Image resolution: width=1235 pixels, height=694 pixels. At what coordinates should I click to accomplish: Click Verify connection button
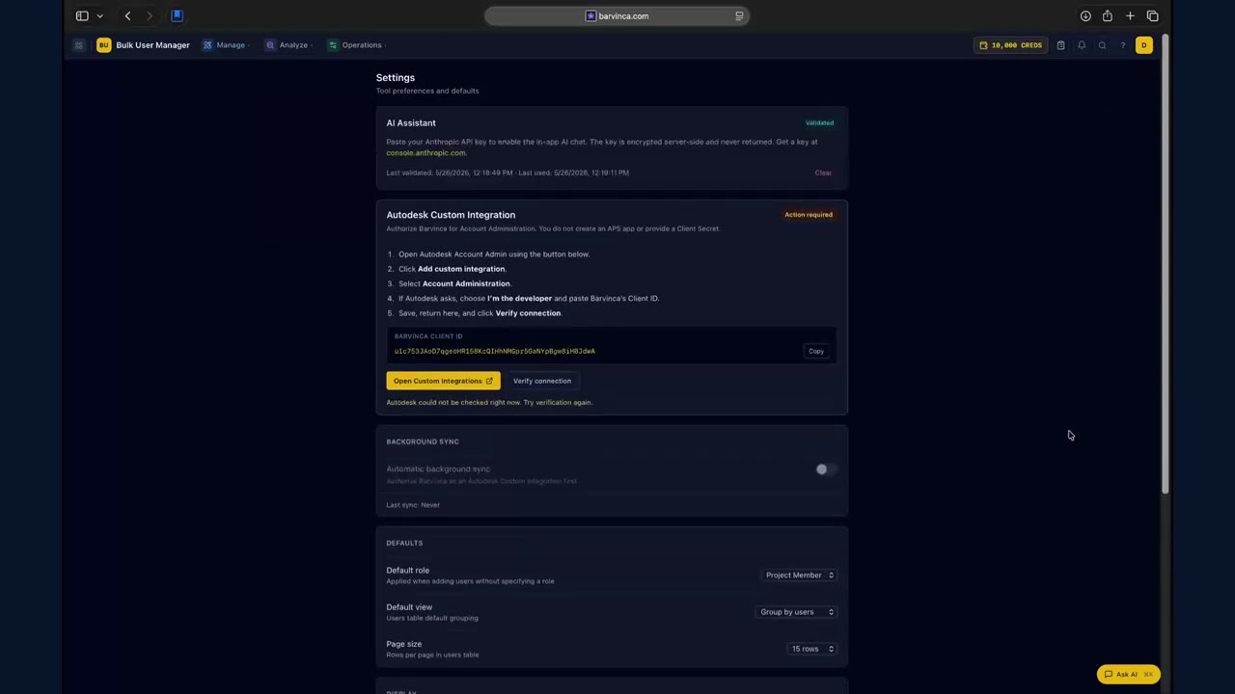tap(542, 381)
